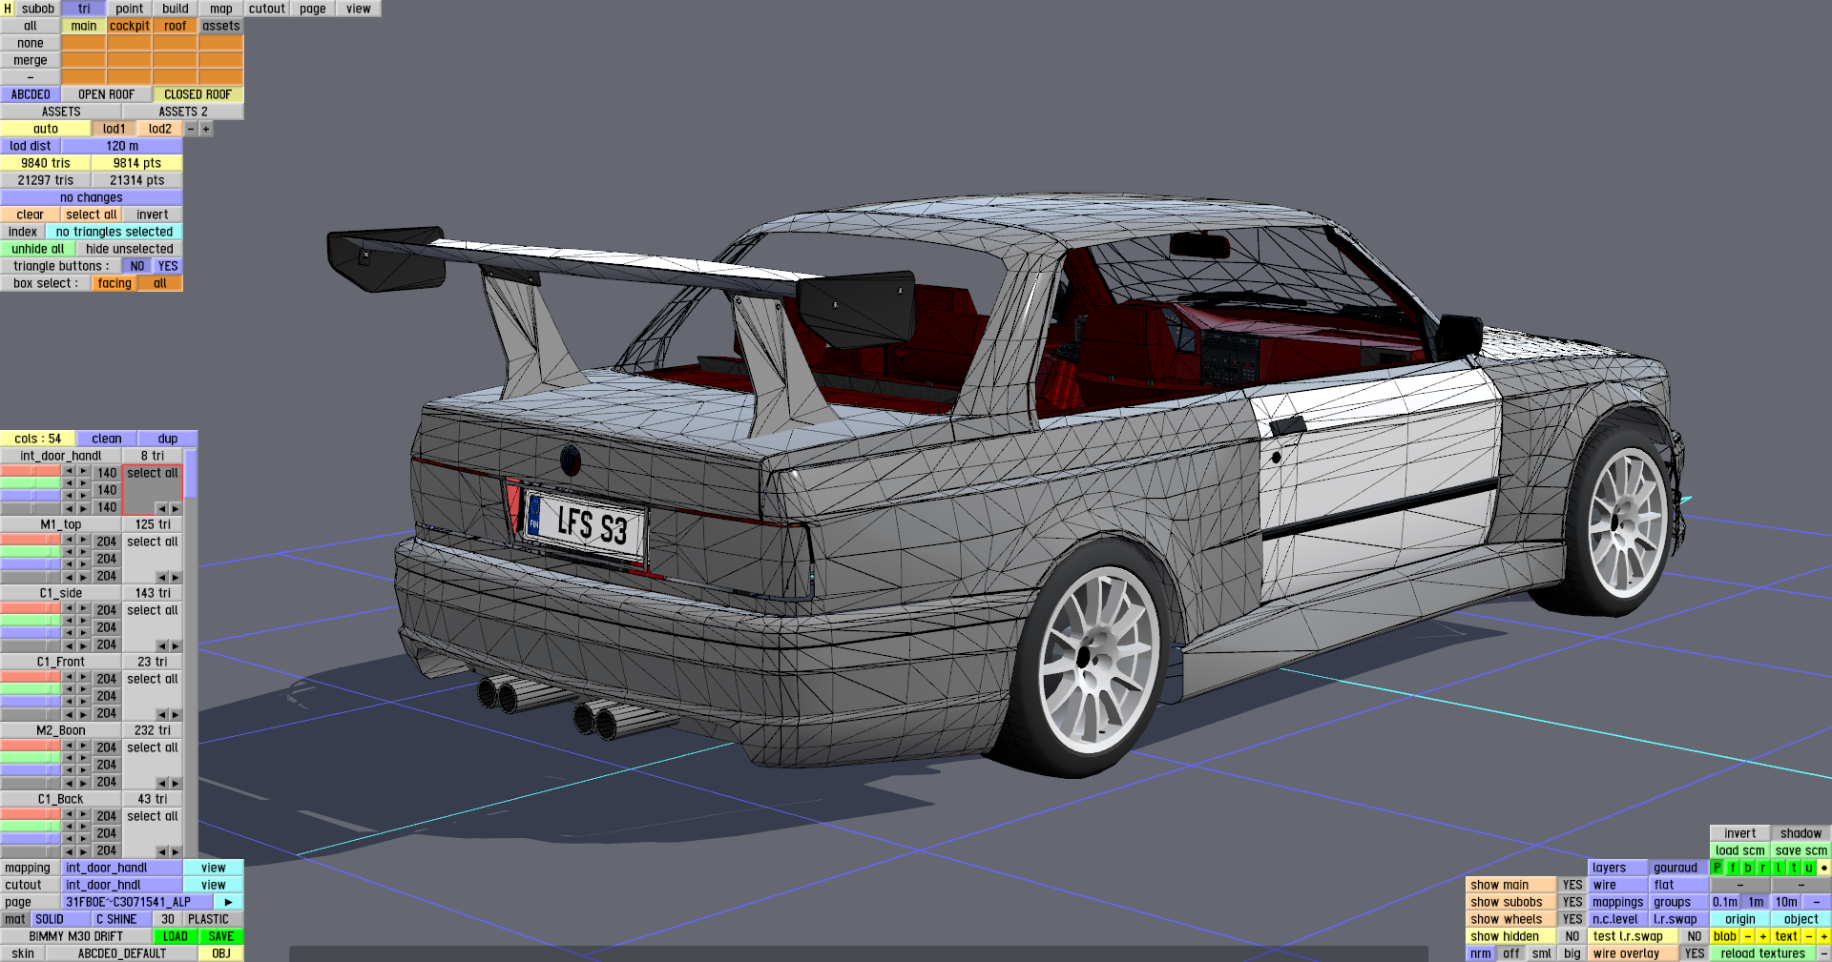Choose the OPEN ROOF configuration
1832x962 pixels.
(x=107, y=94)
